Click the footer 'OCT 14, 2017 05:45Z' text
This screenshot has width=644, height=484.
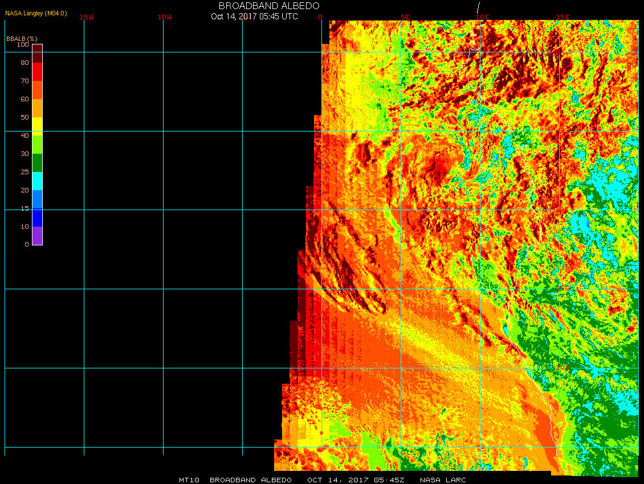[x=356, y=480]
